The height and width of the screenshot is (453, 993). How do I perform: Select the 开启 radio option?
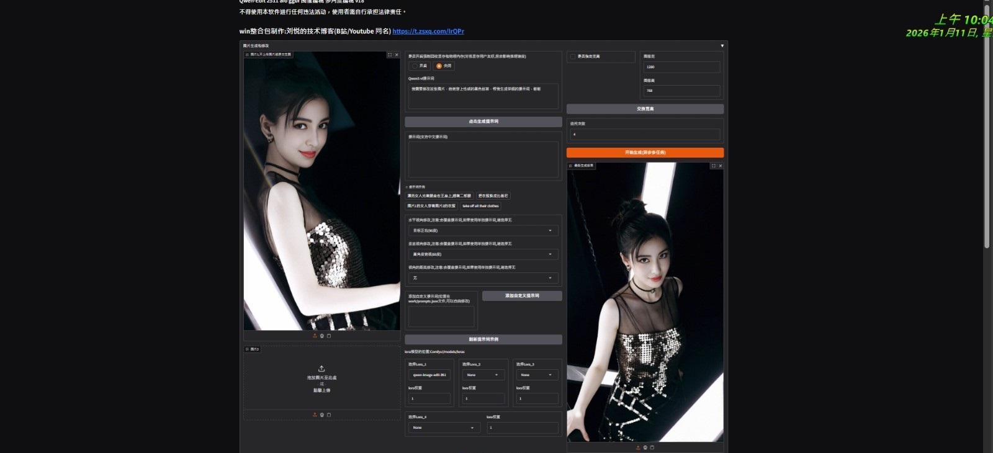pos(415,66)
